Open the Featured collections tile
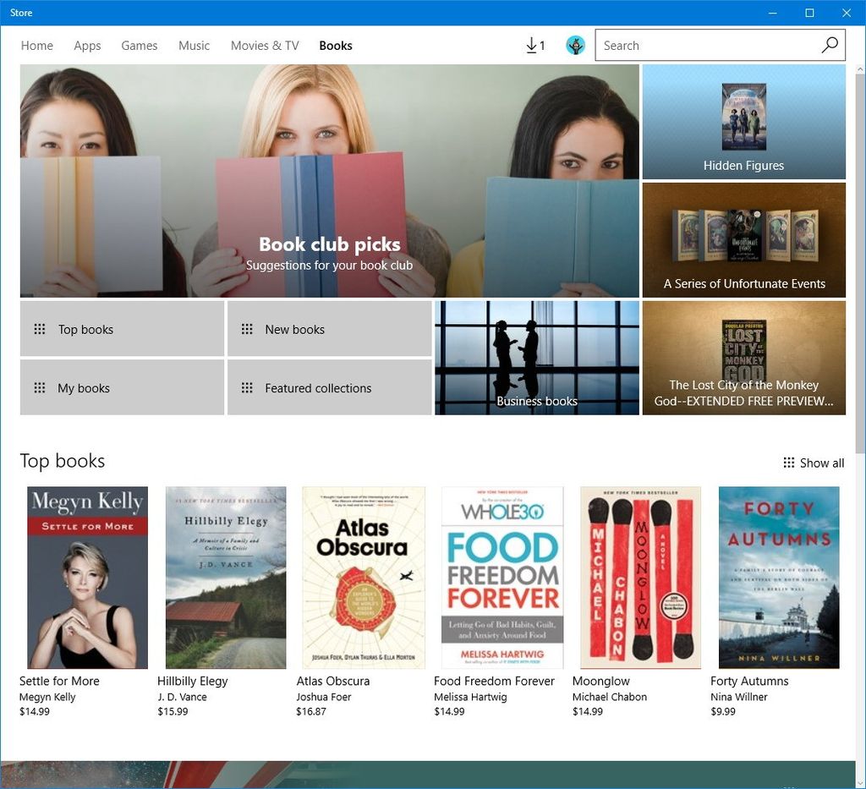 [329, 387]
